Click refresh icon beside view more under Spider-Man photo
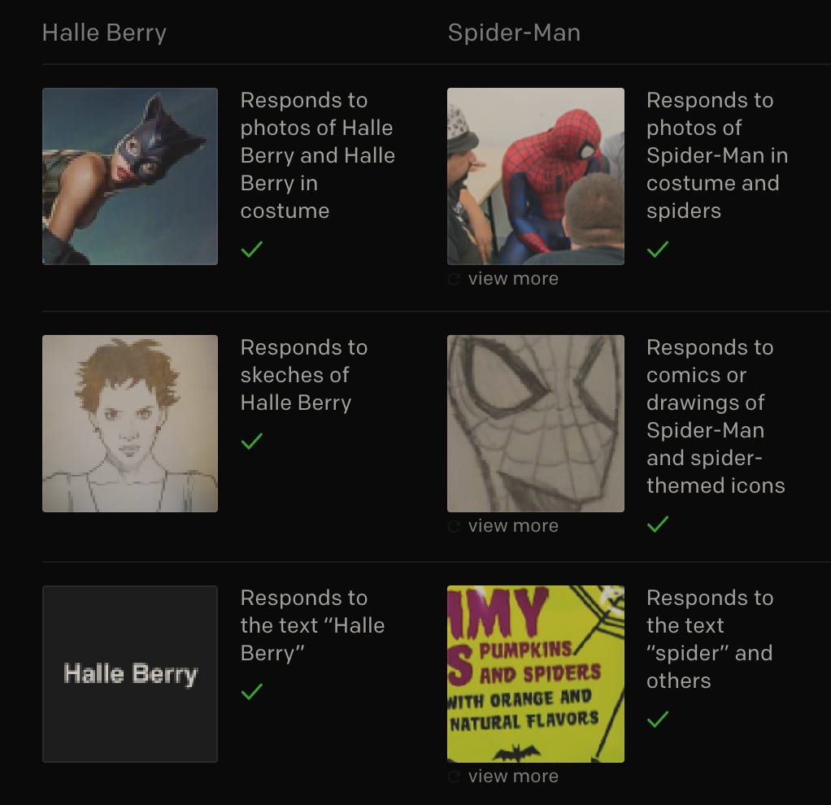This screenshot has width=831, height=805. (454, 279)
